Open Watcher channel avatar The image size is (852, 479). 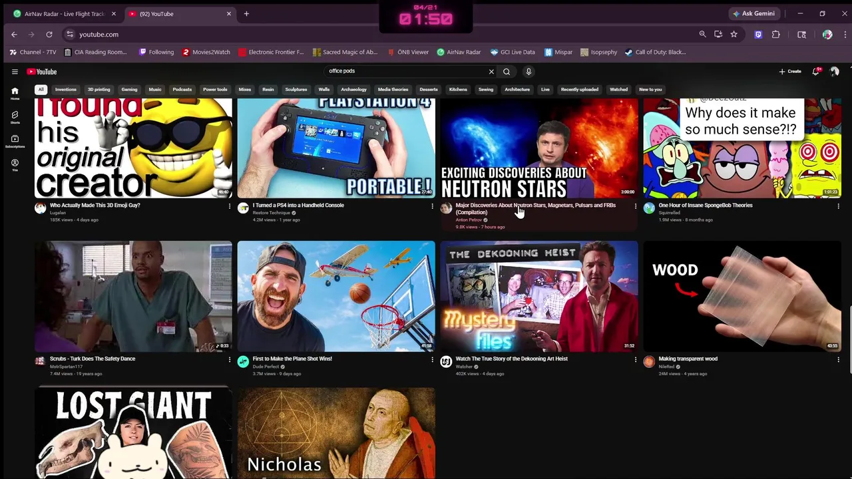[446, 361]
